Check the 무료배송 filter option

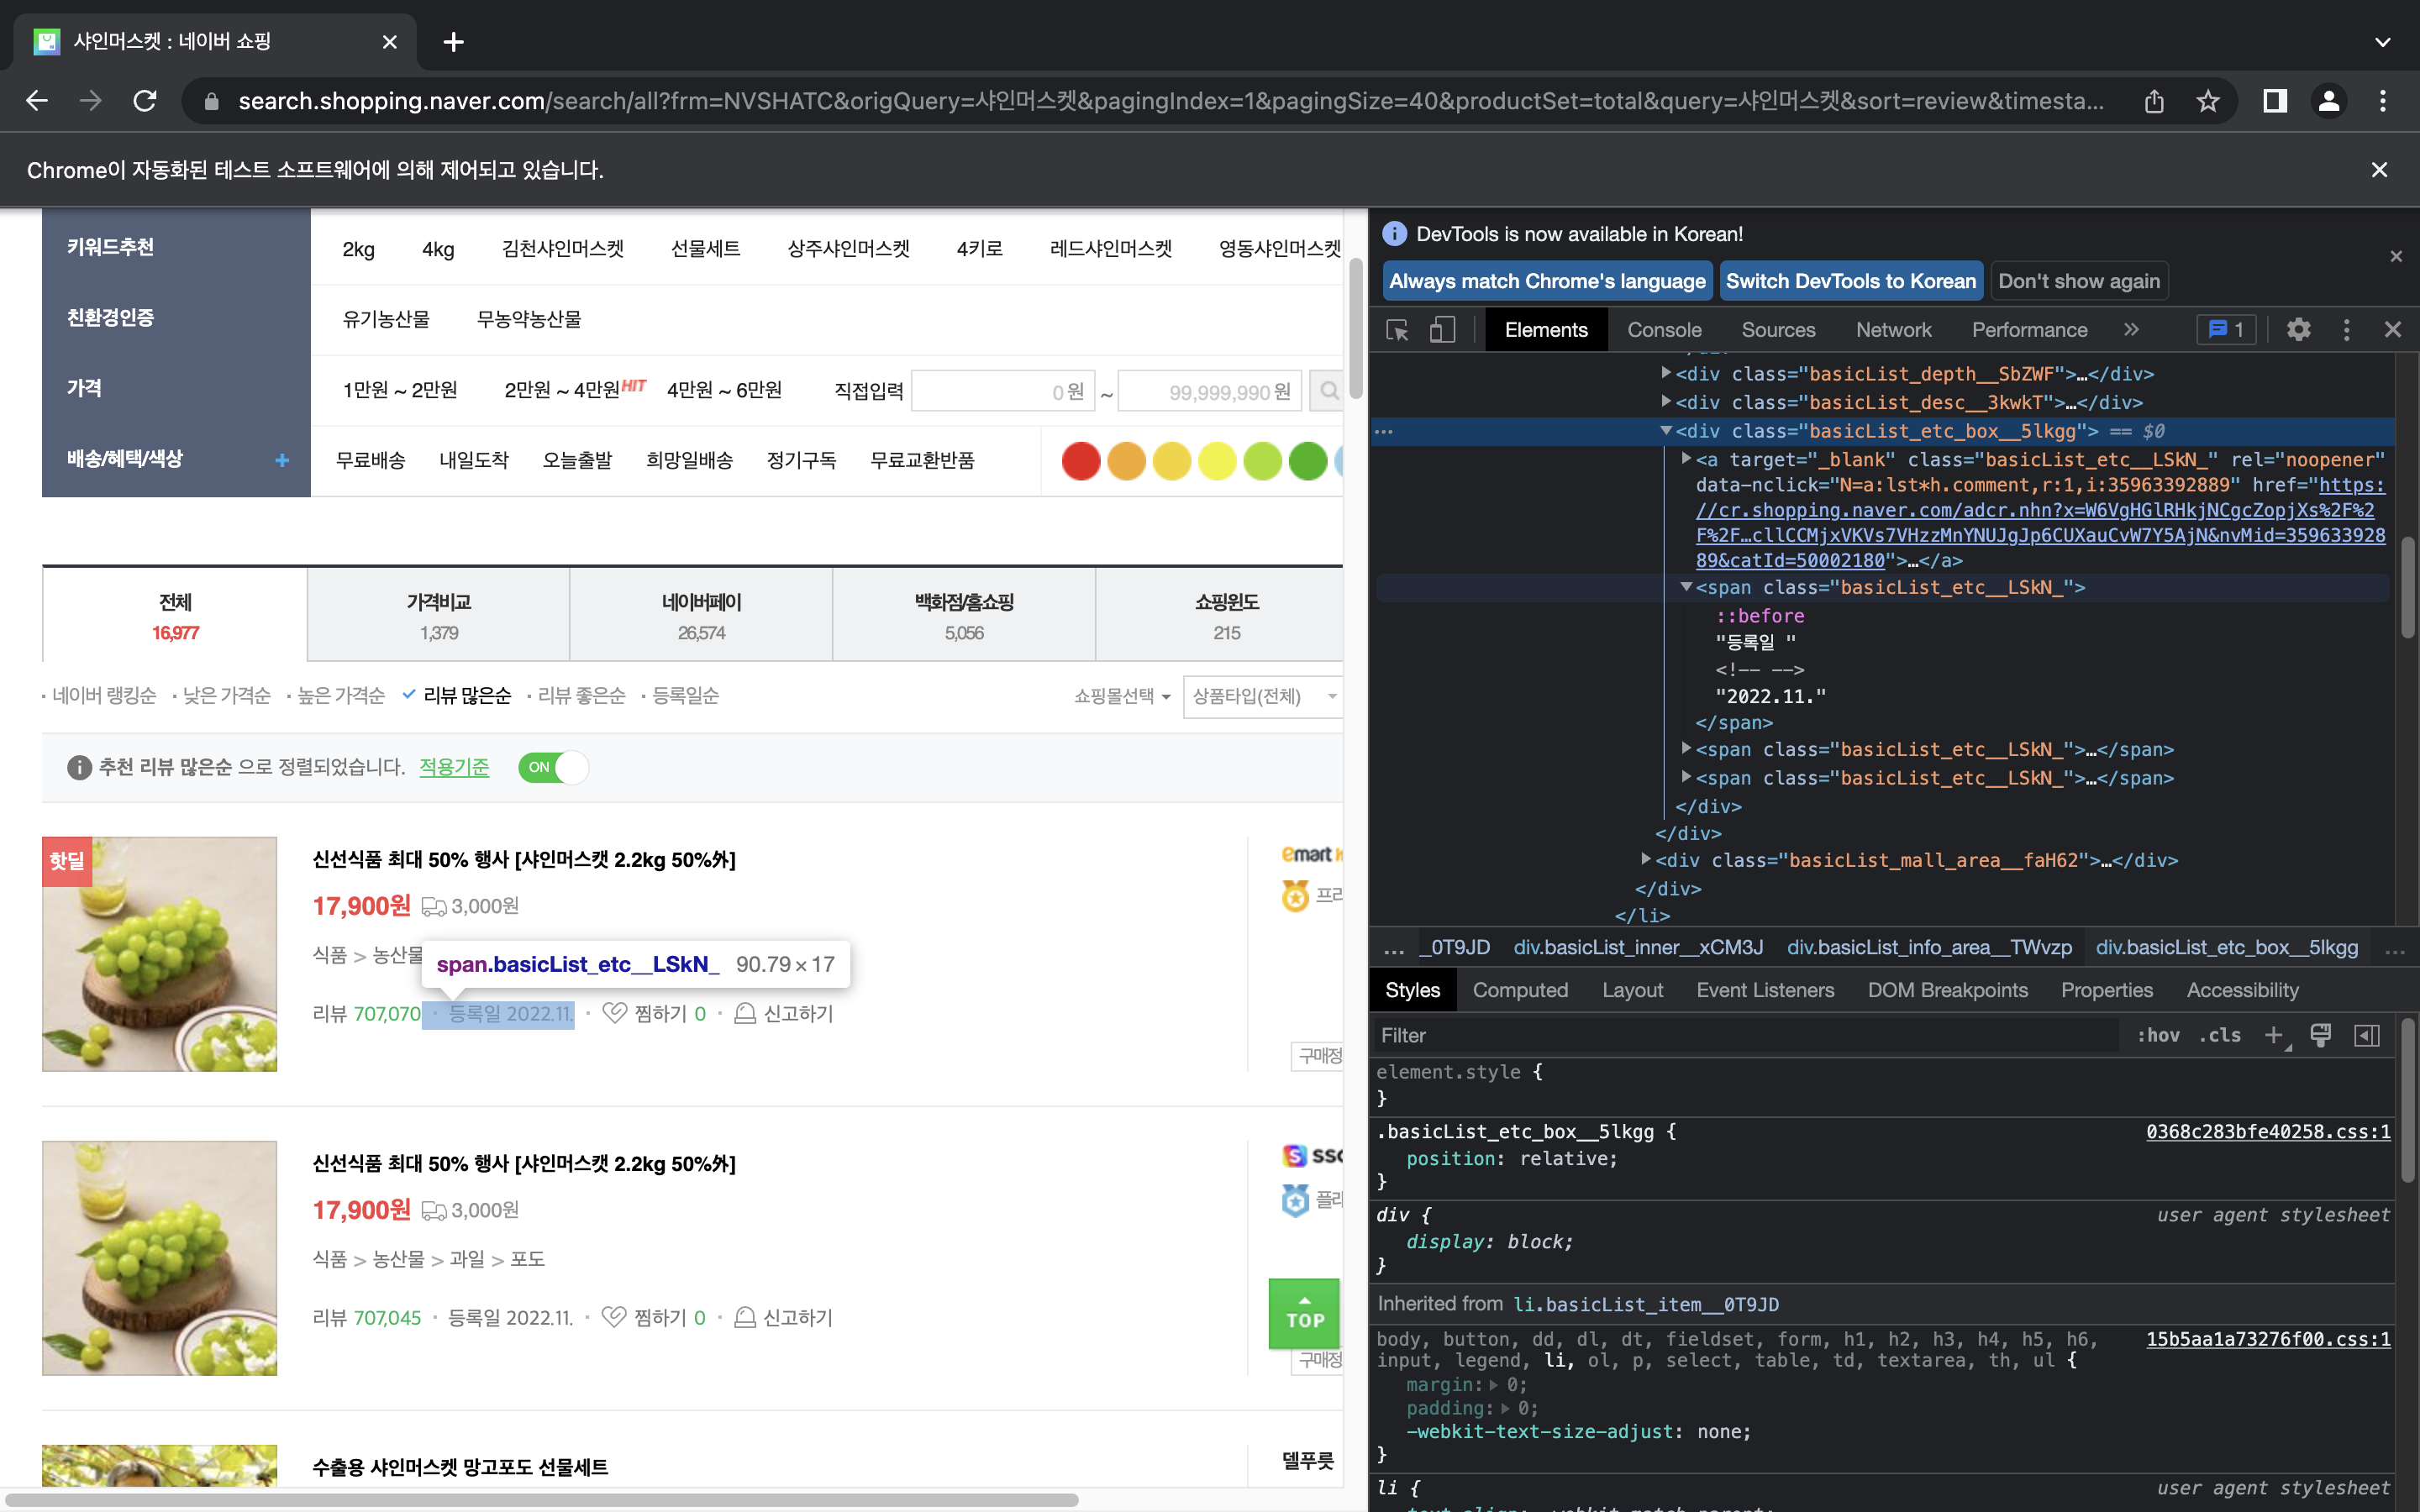pos(371,460)
